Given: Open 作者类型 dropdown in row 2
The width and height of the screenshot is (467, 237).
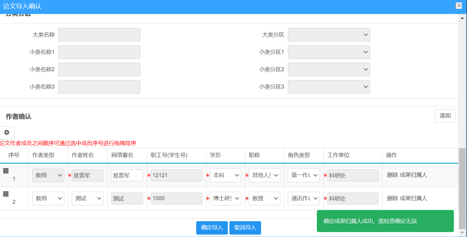Looking at the screenshot, I should pos(48,199).
